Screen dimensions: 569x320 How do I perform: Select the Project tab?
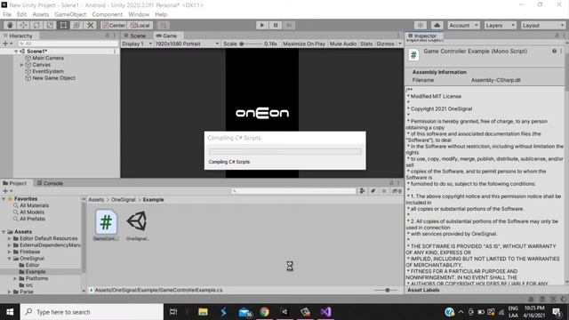(15, 183)
